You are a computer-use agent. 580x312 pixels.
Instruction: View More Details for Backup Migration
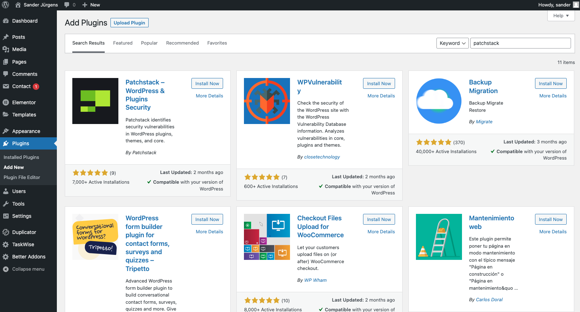[x=553, y=96]
